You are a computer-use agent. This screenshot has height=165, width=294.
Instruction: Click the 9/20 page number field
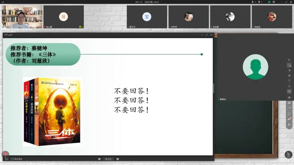(x=109, y=159)
